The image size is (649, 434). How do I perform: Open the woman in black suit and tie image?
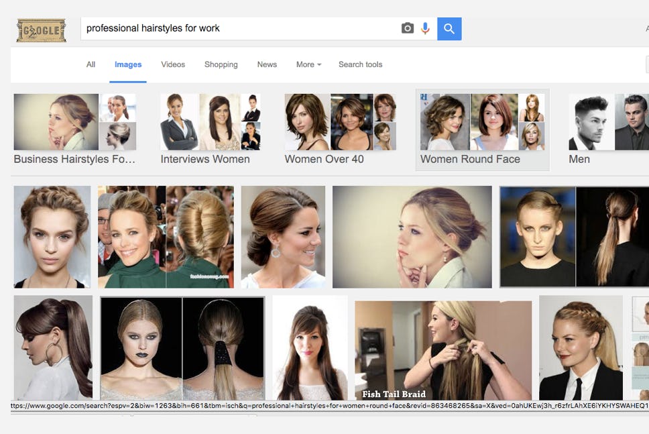click(581, 347)
